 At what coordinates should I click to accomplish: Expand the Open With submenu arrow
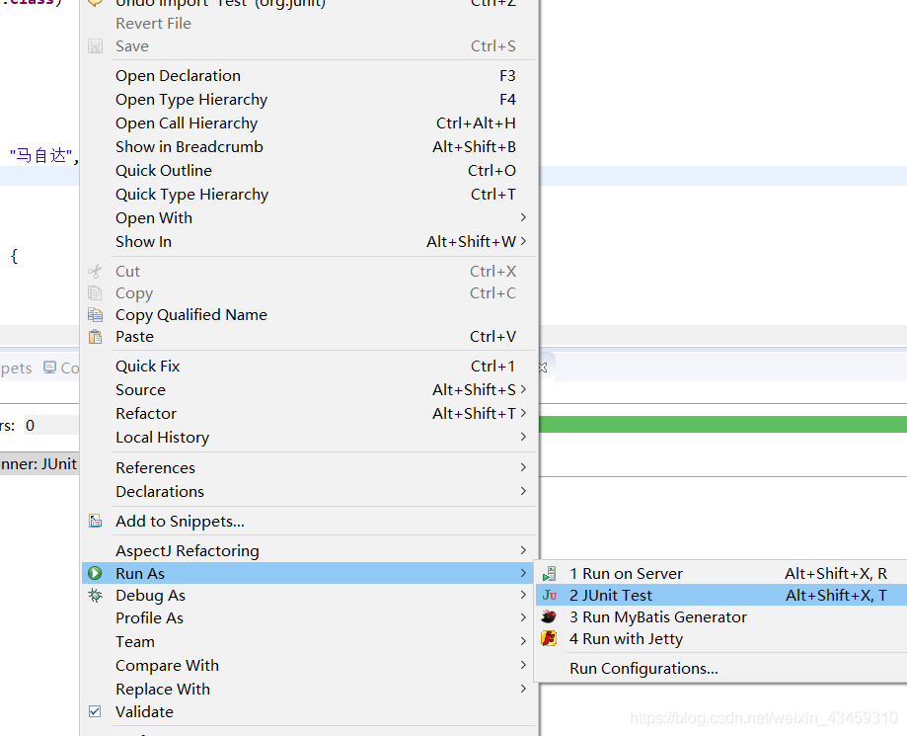pyautogui.click(x=523, y=217)
